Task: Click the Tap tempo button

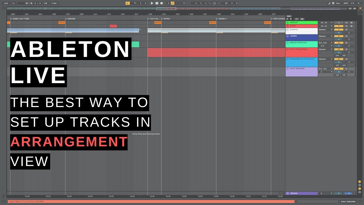Action: pos(13,3)
